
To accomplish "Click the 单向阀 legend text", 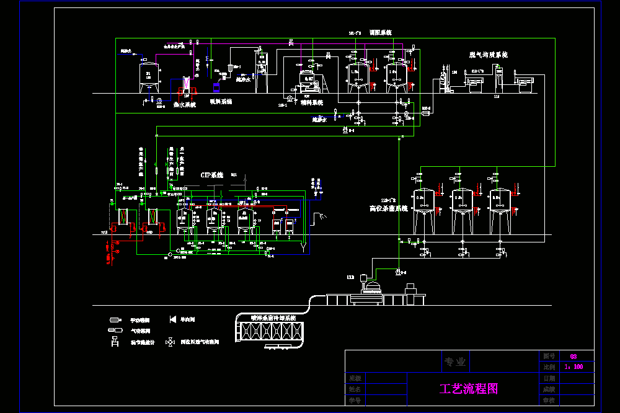I will (188, 319).
